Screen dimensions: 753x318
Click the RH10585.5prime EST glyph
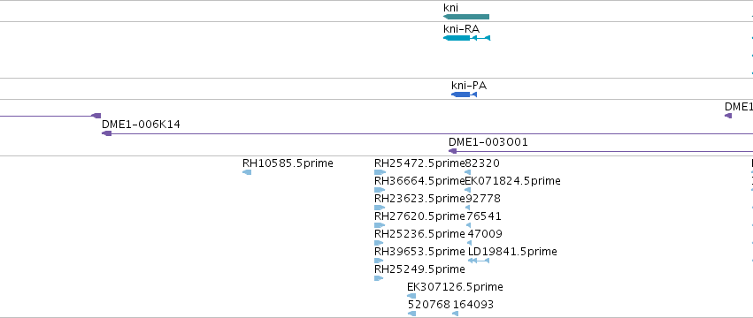pos(247,172)
